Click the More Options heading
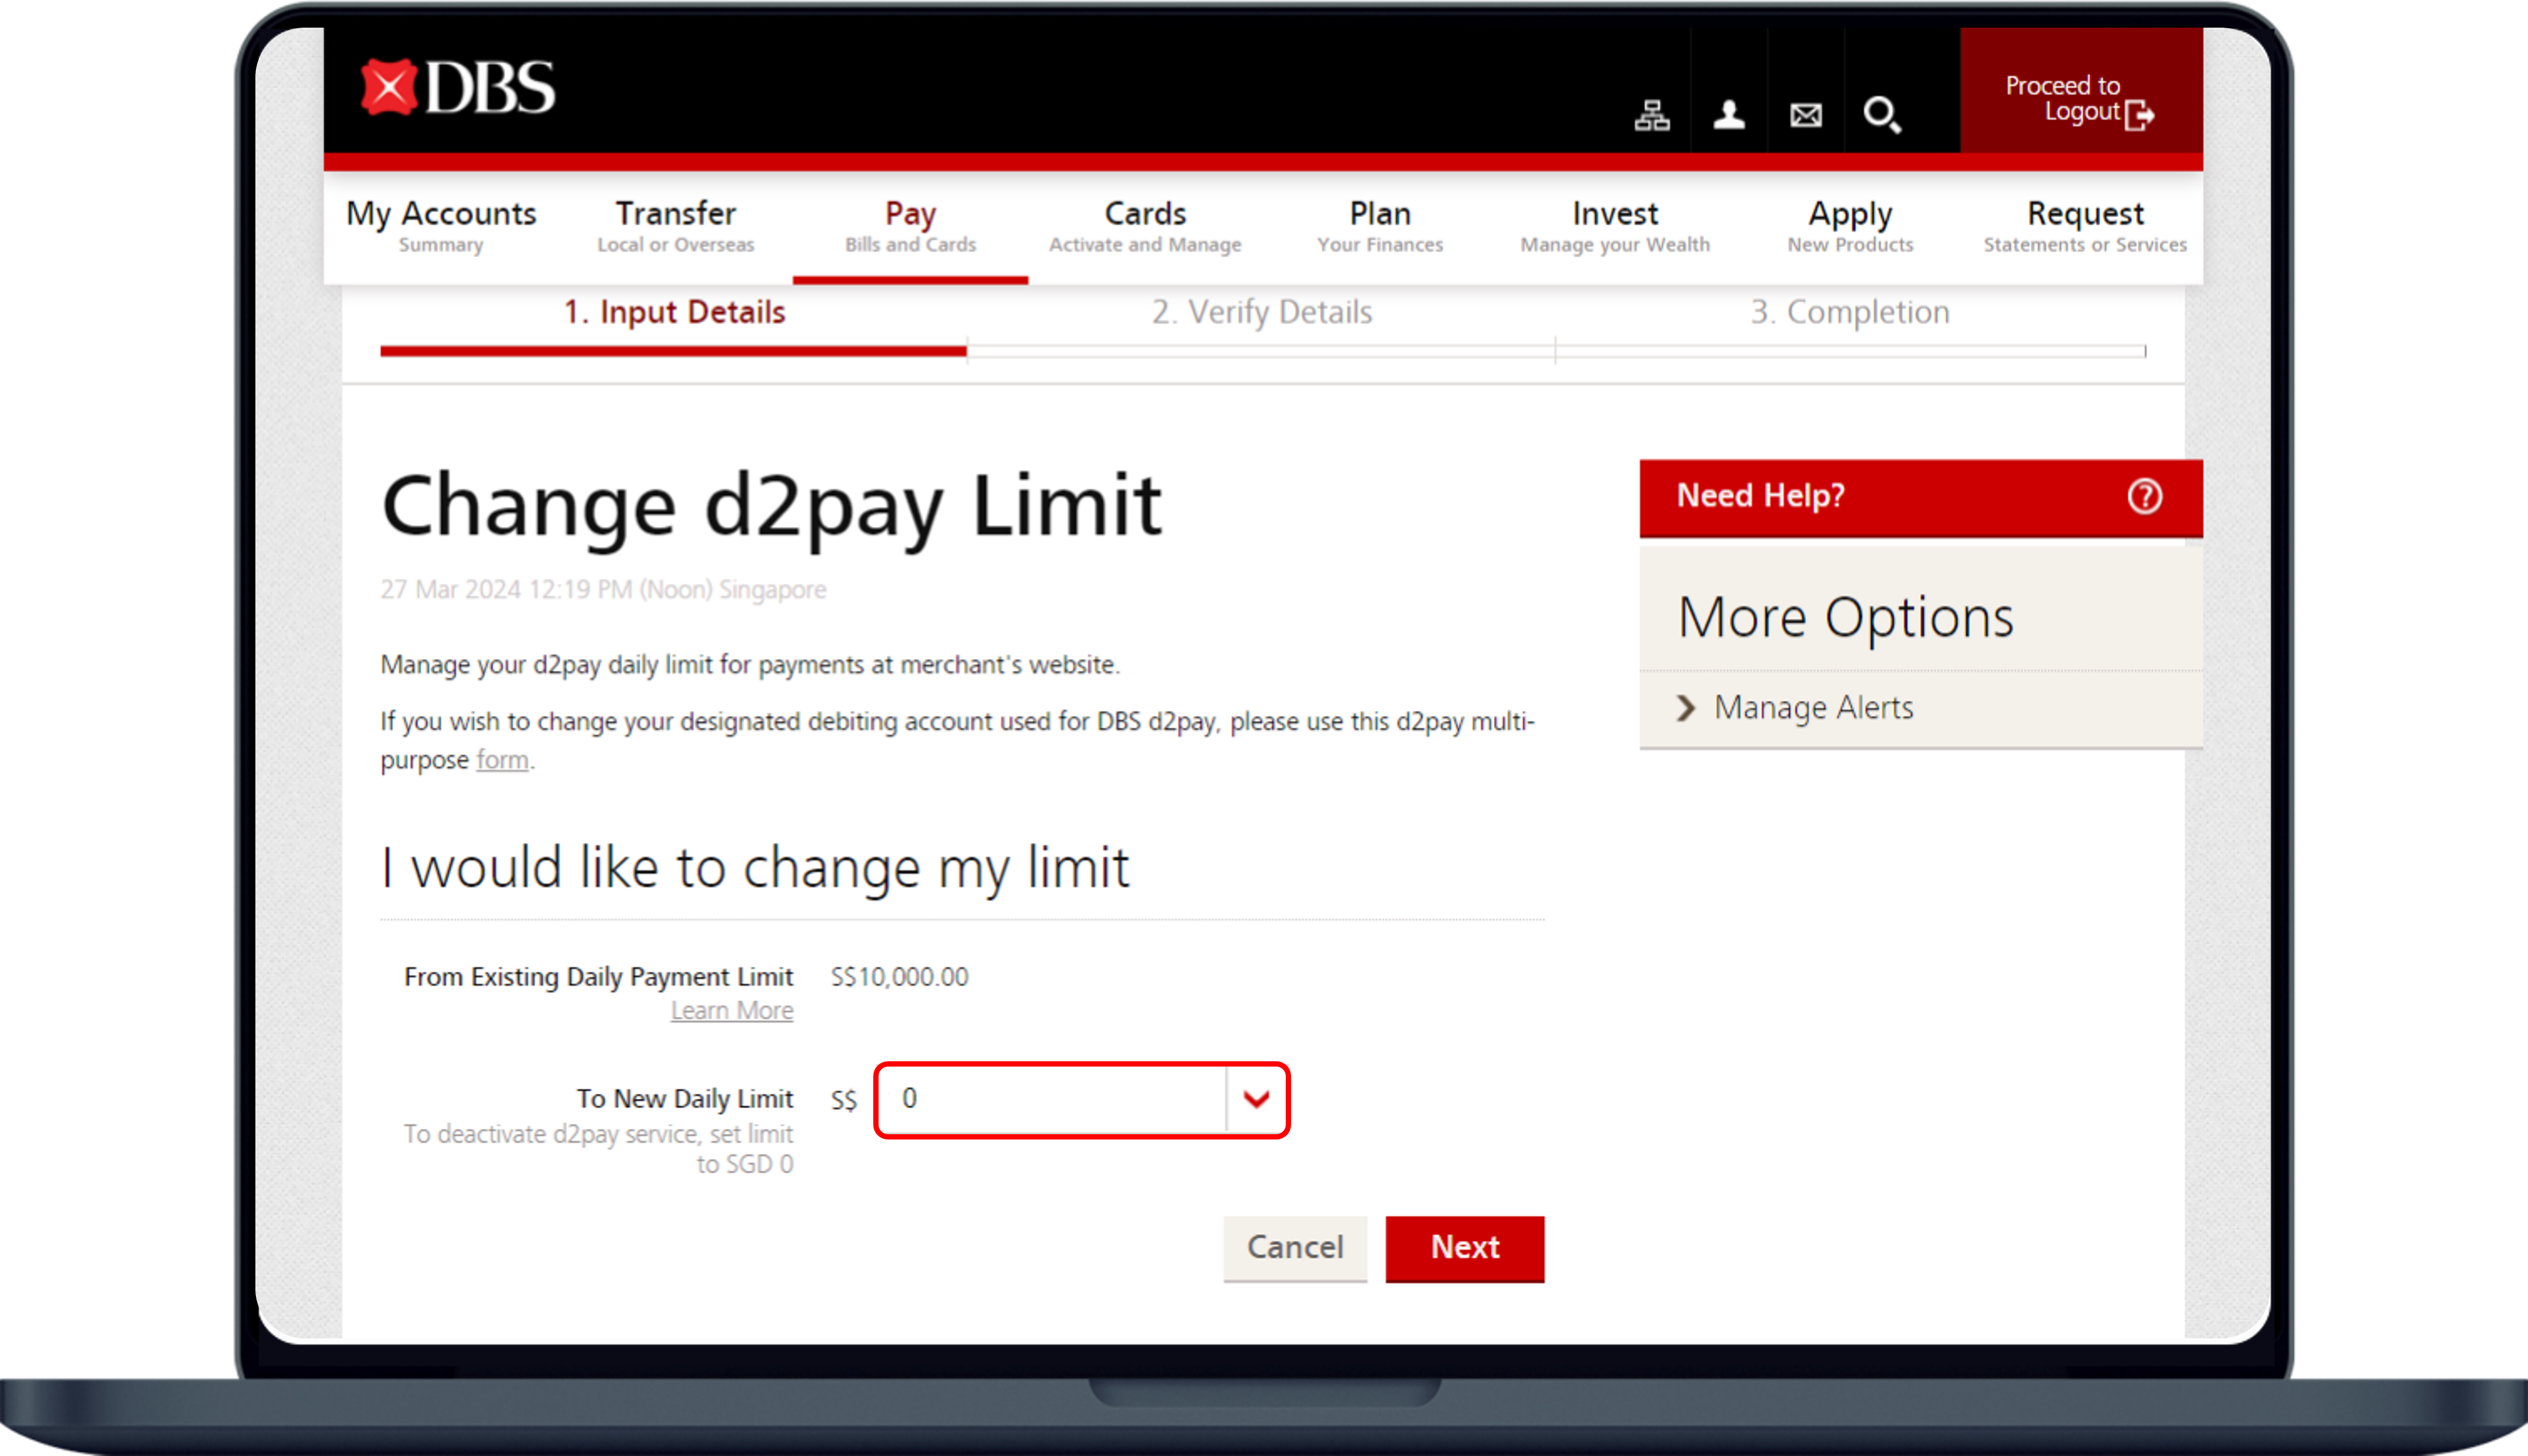 [1845, 617]
